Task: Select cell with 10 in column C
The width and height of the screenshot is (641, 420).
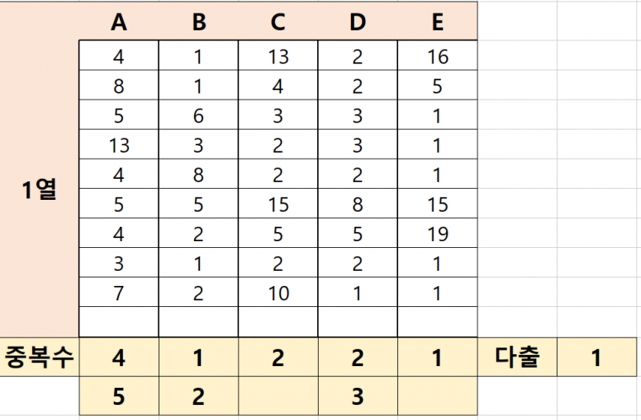Action: point(278,292)
